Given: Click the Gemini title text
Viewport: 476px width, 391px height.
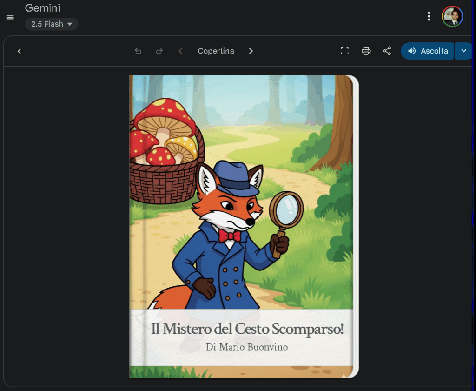Looking at the screenshot, I should tap(42, 8).
